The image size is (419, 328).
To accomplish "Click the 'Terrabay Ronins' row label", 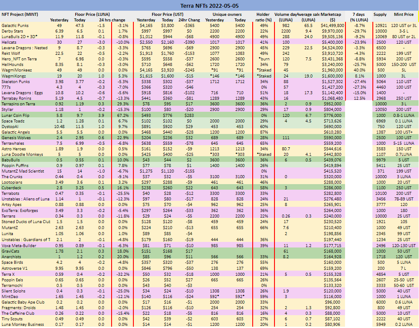I will (17, 98).
